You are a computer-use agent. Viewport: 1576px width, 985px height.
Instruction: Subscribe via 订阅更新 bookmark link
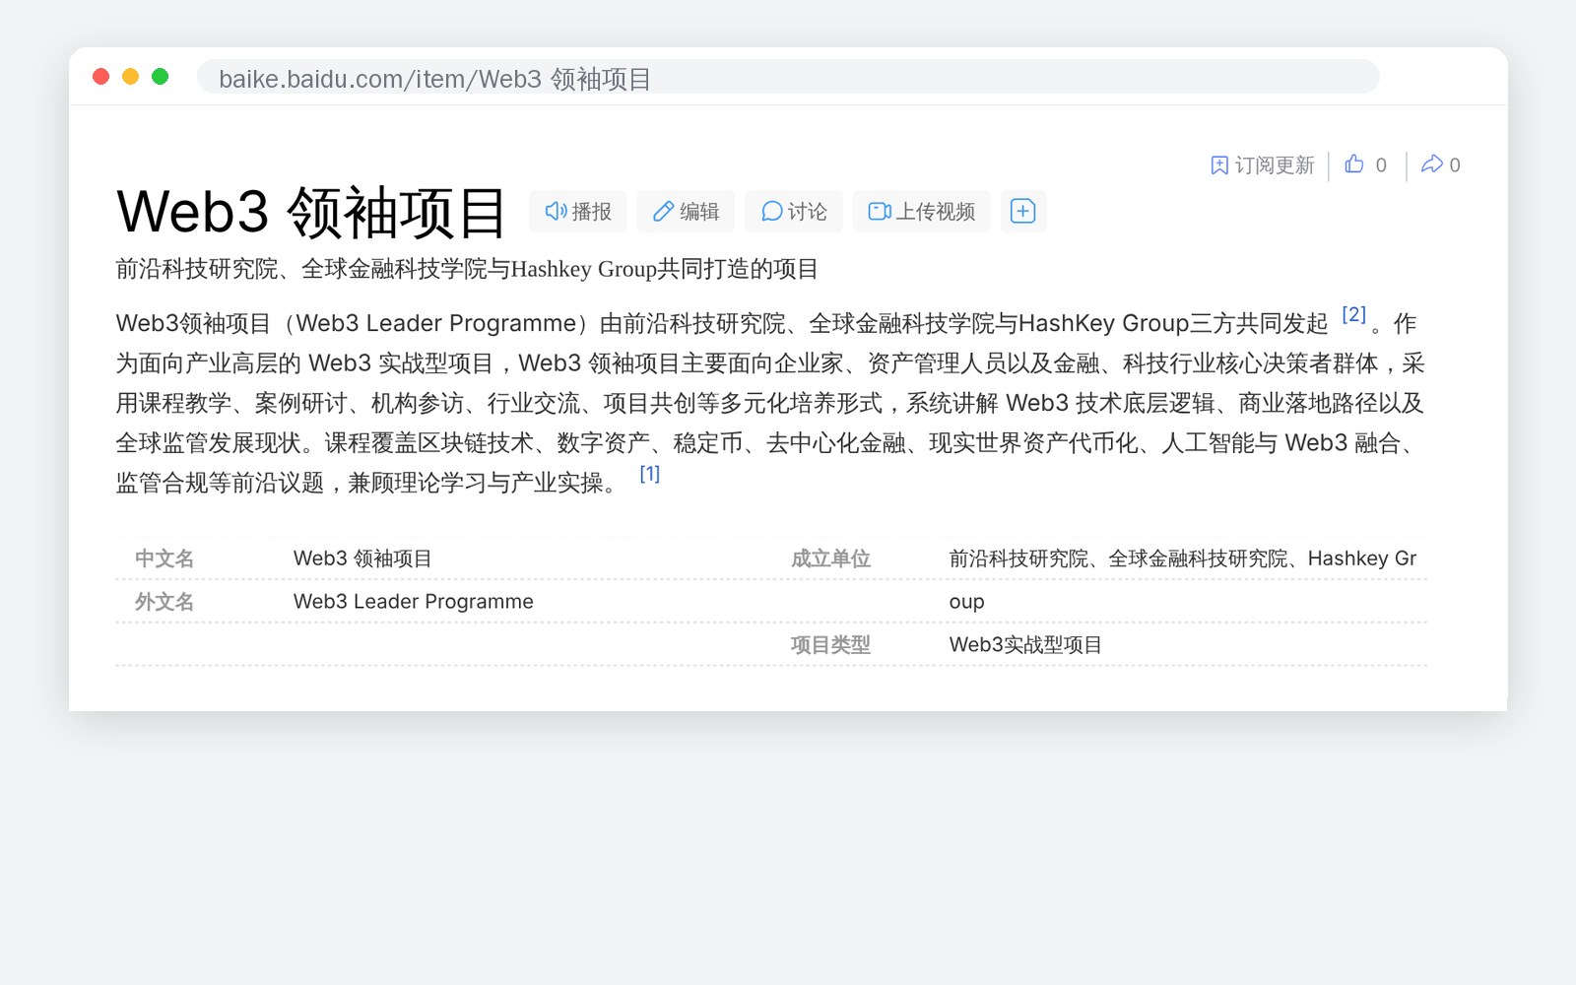pyautogui.click(x=1263, y=165)
